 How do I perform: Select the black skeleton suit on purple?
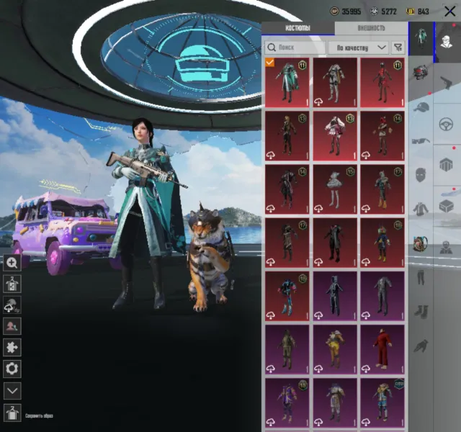335,296
